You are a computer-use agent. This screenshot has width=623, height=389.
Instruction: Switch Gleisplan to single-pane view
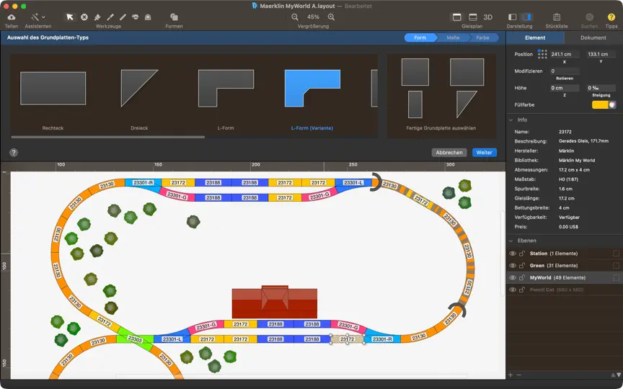pyautogui.click(x=457, y=17)
